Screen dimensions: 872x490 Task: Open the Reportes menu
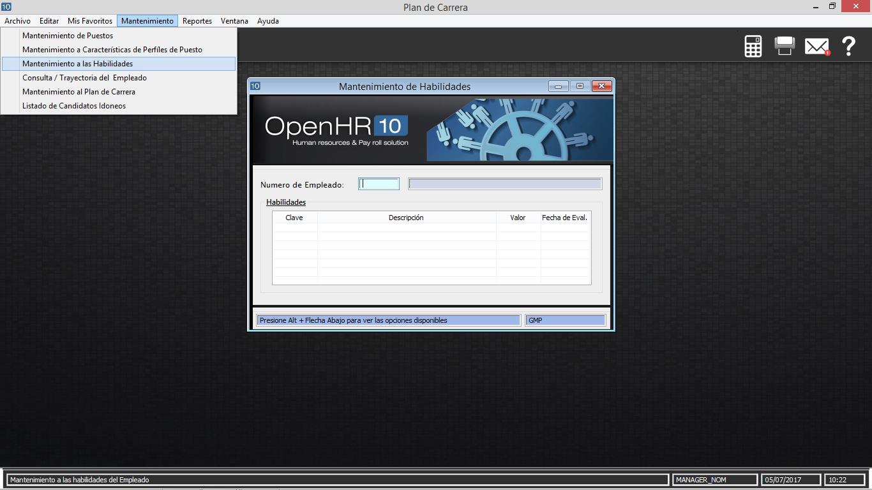(197, 21)
